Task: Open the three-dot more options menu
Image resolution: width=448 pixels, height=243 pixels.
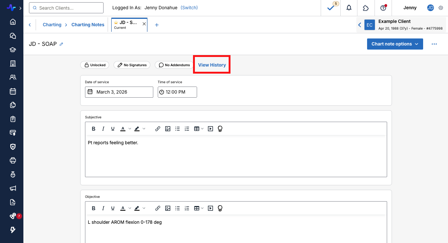Action: (x=434, y=44)
